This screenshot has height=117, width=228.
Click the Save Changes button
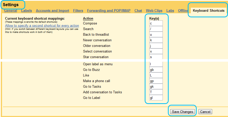[182, 112]
